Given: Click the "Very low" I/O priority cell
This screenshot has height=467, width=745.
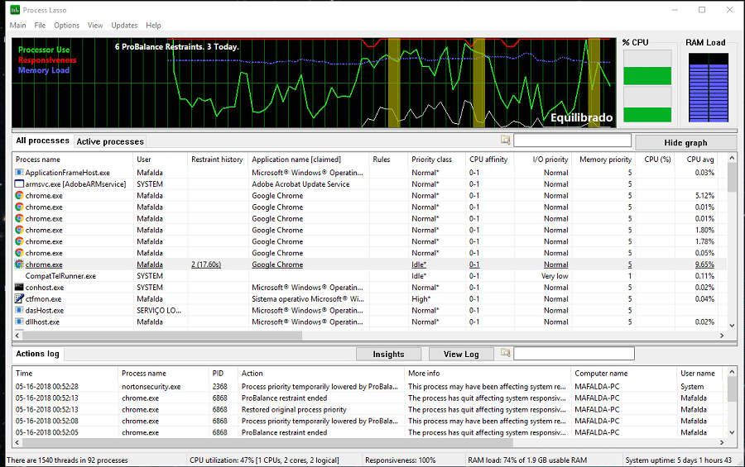Looking at the screenshot, I should [555, 276].
